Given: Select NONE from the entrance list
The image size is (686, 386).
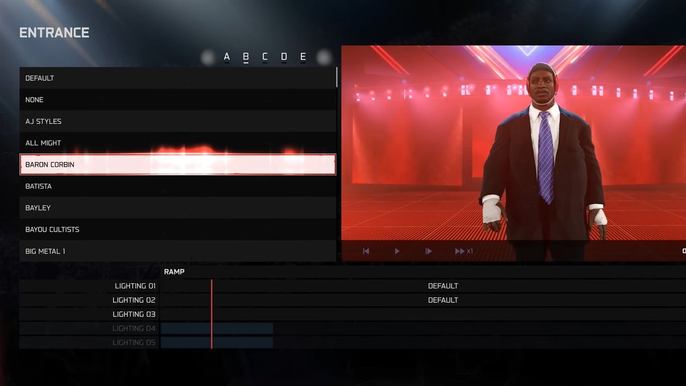Looking at the screenshot, I should 178,100.
